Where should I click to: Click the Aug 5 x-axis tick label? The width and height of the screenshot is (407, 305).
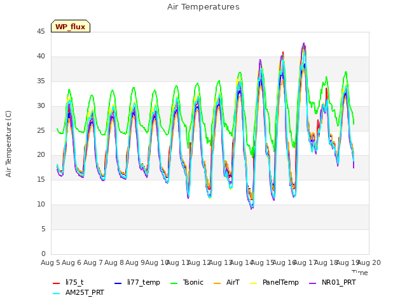point(50,262)
